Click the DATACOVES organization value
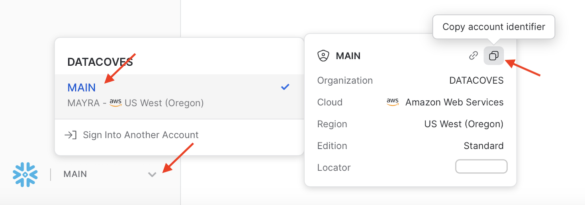Viewport: 585px width, 205px height. [x=476, y=80]
